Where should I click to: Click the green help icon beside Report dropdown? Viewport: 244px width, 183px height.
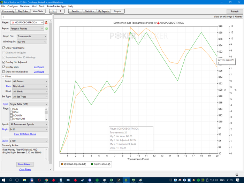[46, 29]
